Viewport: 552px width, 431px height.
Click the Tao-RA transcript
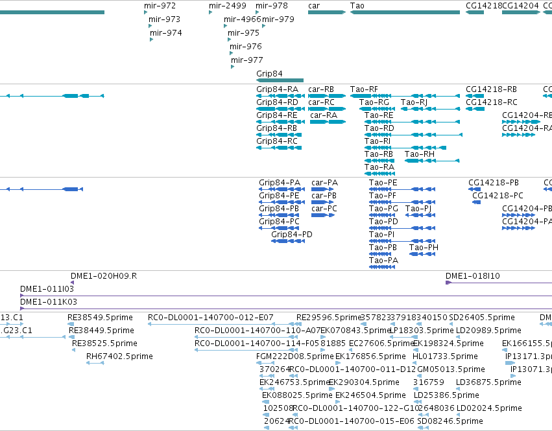pos(379,174)
